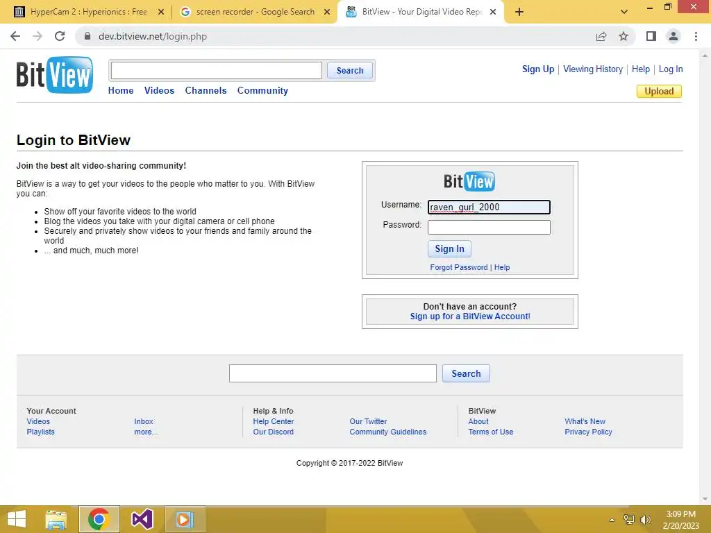Open the browser side panel icon
The image size is (711, 533).
[651, 36]
